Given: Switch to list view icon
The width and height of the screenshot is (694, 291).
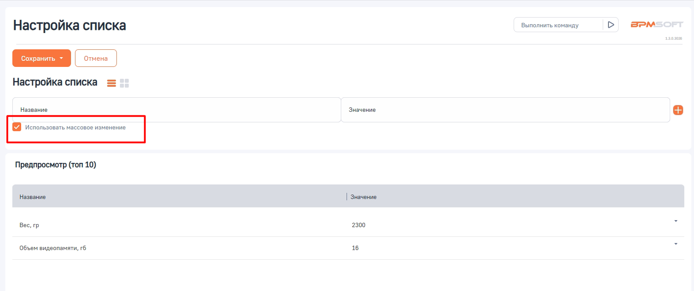Looking at the screenshot, I should tap(112, 83).
